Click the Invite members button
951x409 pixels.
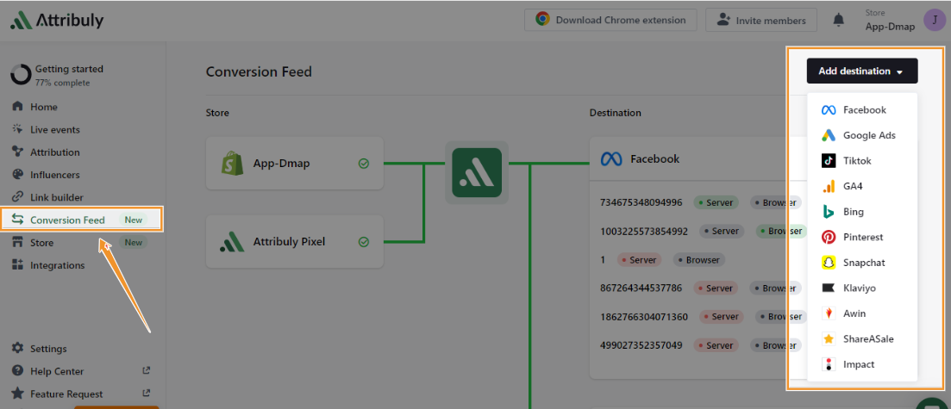[760, 20]
